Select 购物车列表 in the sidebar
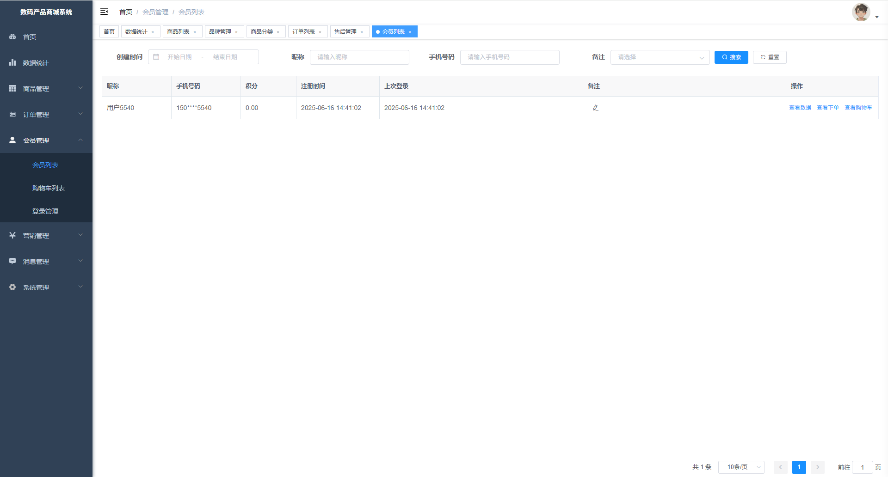This screenshot has width=888, height=477. 49,188
